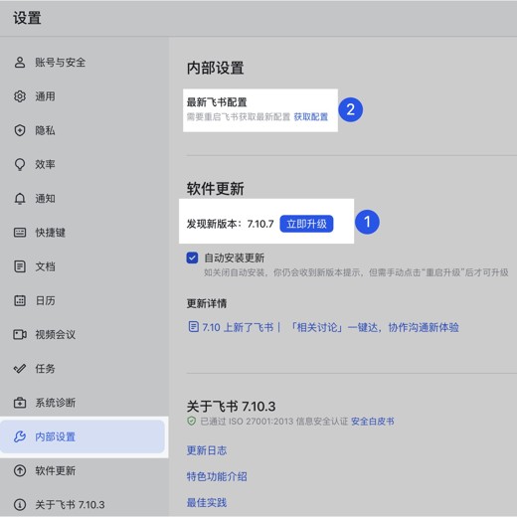Screen dimensions: 517x517
Task: Click the 自动安装更新 label text
Action: tap(234, 258)
